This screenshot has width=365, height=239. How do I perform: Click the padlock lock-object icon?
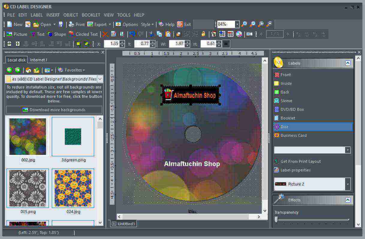[x=203, y=34]
